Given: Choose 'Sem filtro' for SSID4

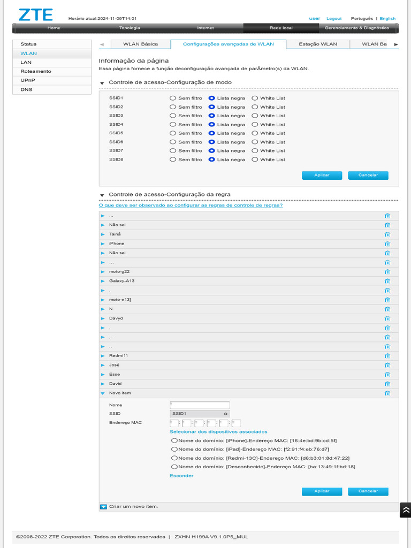Looking at the screenshot, I should coord(173,124).
